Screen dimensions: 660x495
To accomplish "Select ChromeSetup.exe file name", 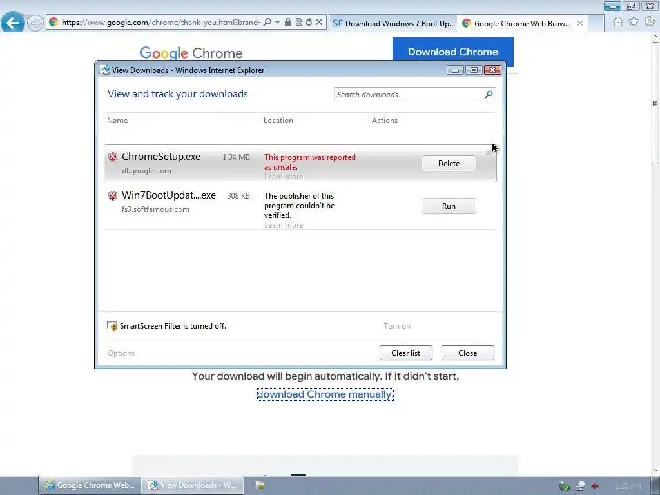I will (x=161, y=157).
